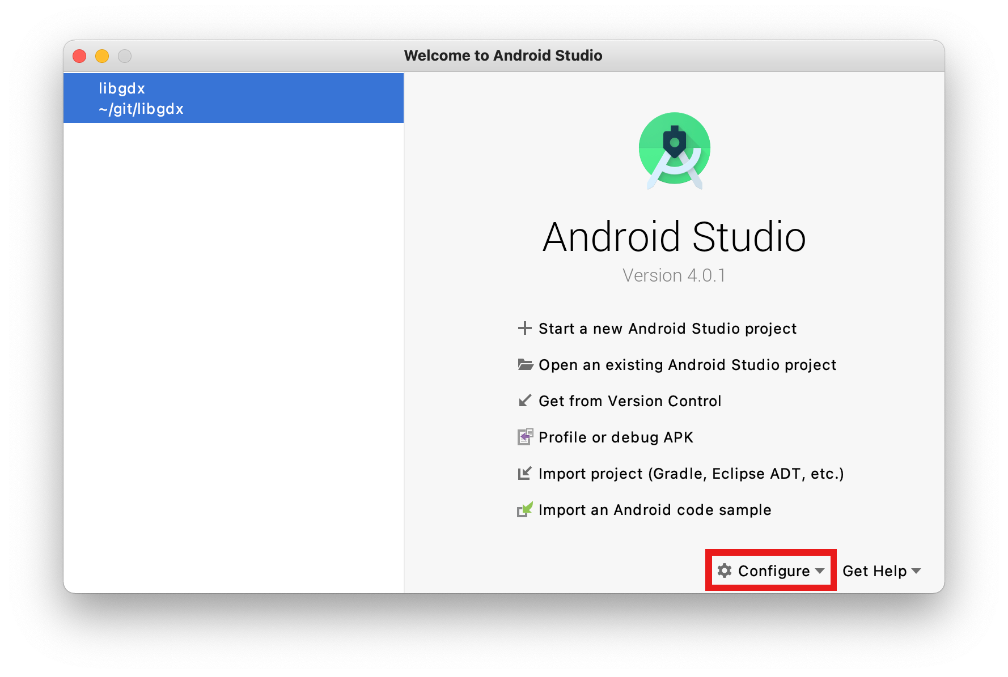Close the Welcome window with red button

[79, 56]
